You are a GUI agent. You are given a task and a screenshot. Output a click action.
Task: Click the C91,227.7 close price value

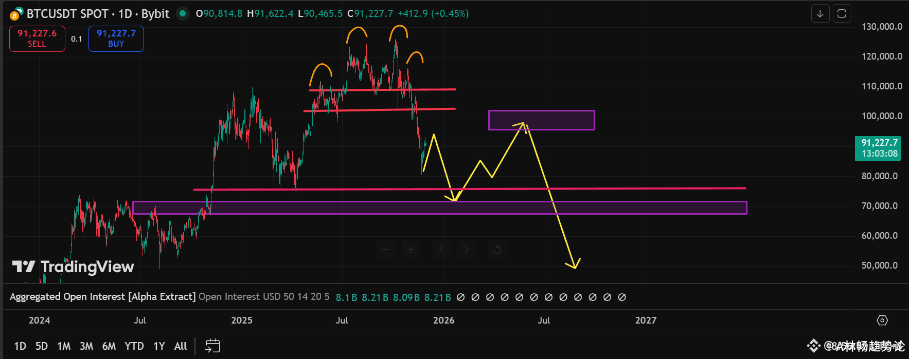click(x=370, y=14)
